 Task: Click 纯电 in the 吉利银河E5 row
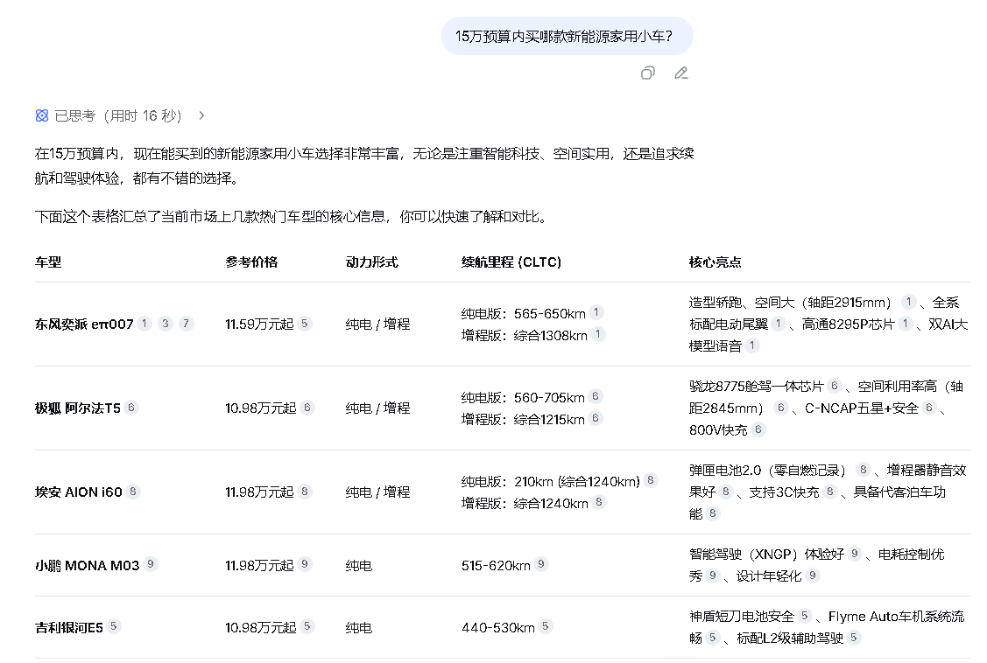coord(359,627)
